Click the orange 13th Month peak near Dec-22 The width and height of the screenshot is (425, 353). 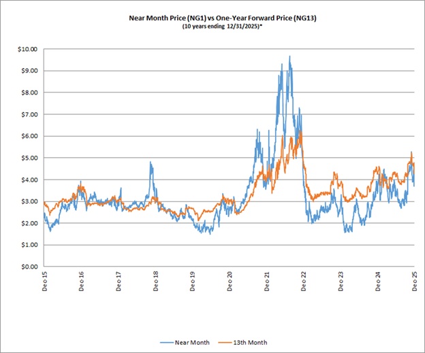[x=300, y=132]
